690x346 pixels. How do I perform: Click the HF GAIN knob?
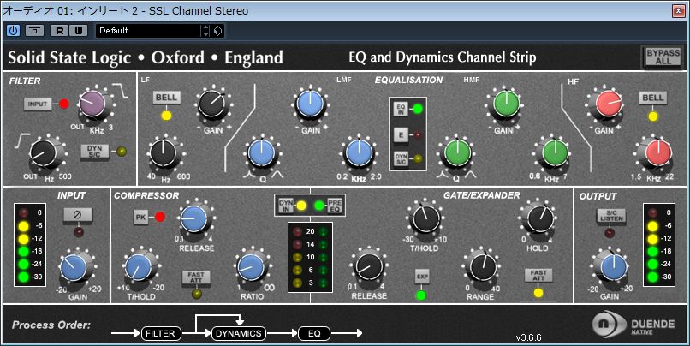[x=609, y=104]
